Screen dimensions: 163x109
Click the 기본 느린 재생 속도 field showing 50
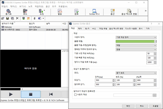[150, 54]
